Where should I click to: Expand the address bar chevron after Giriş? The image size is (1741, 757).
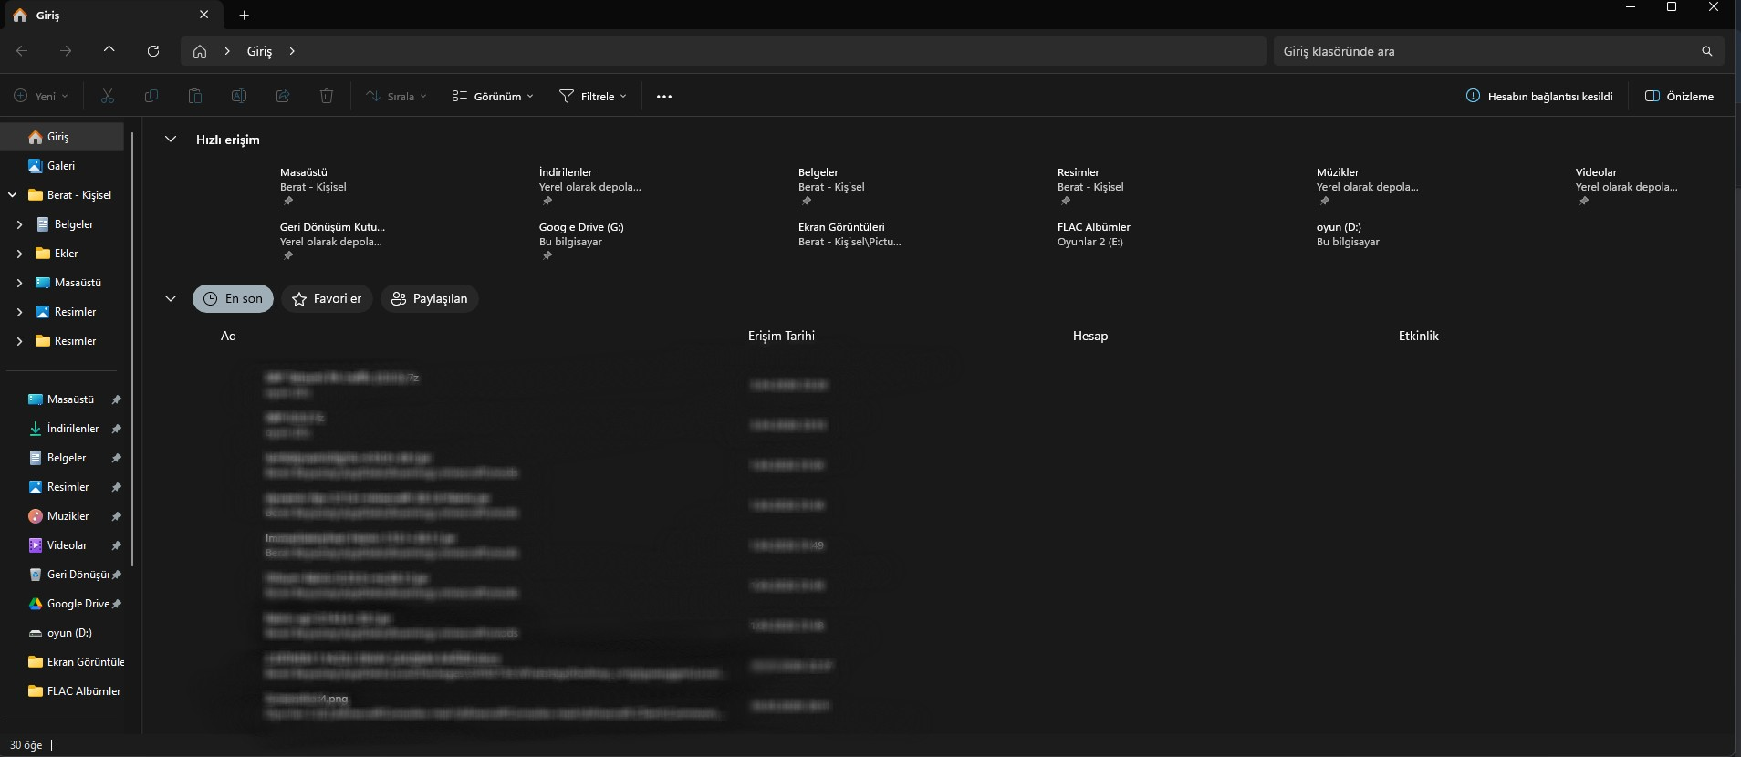(292, 52)
